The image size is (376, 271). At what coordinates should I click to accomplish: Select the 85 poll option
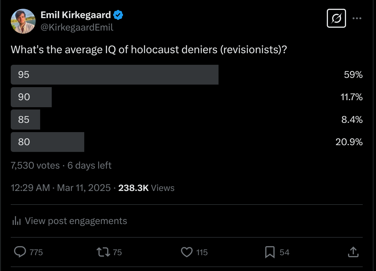click(x=25, y=120)
